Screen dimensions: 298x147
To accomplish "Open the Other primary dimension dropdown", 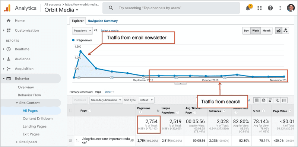I will click(110, 92).
